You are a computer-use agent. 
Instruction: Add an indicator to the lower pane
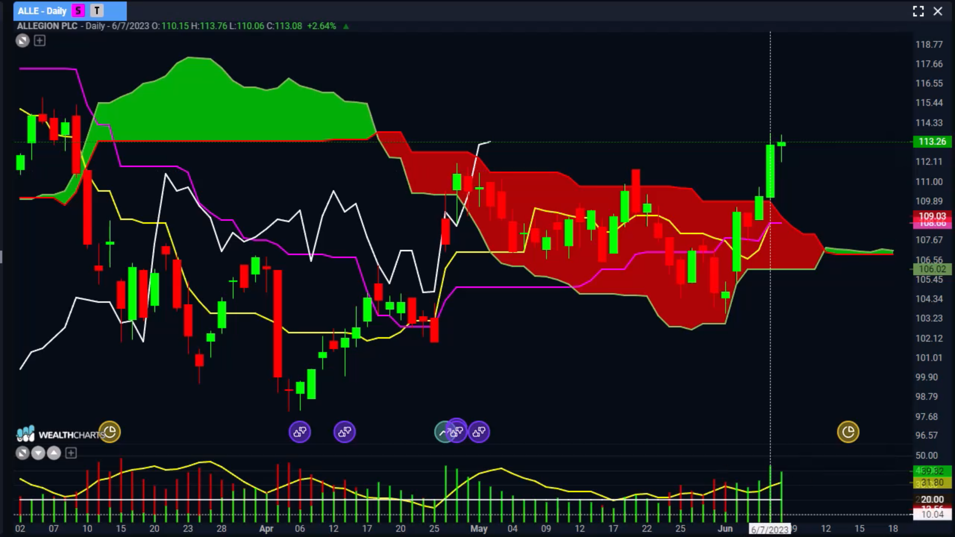click(x=71, y=453)
